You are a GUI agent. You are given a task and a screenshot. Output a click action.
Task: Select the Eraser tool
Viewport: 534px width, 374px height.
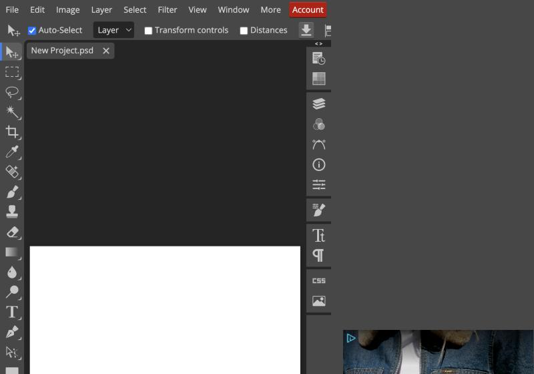[x=12, y=232]
